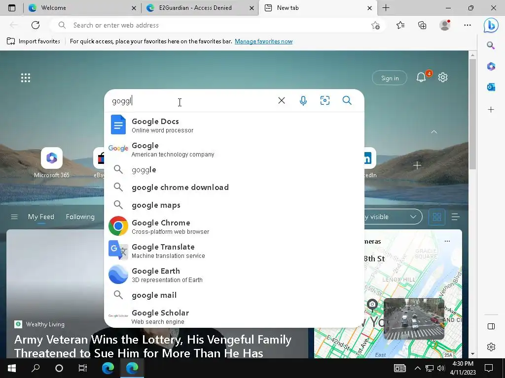Select google mail suggestion
This screenshot has width=505, height=378.
click(234, 295)
